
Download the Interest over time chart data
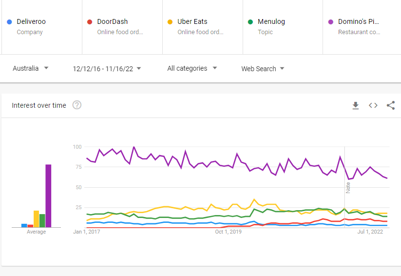click(356, 105)
